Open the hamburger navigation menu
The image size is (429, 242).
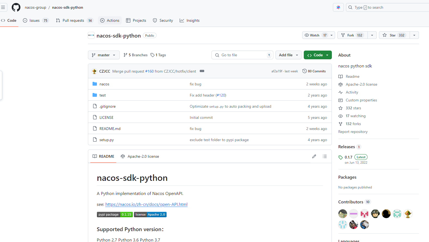click(3, 7)
